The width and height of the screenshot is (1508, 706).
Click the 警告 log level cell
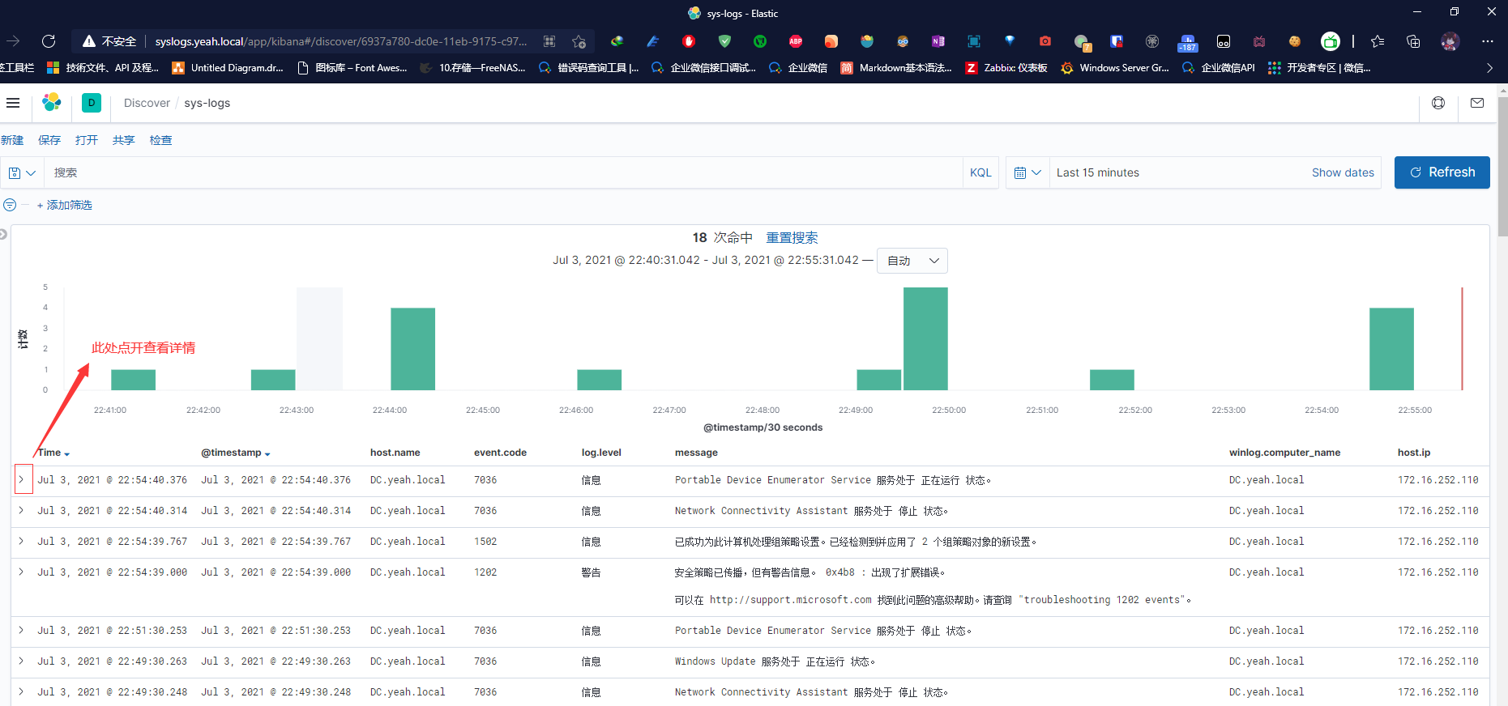click(592, 572)
